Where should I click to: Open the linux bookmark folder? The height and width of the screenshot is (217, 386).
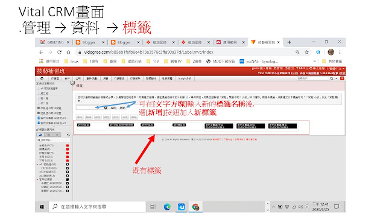pos(72,61)
